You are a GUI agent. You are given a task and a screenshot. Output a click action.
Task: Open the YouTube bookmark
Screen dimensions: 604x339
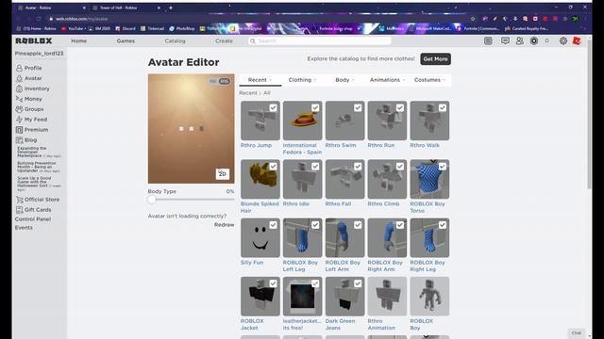coord(73,28)
